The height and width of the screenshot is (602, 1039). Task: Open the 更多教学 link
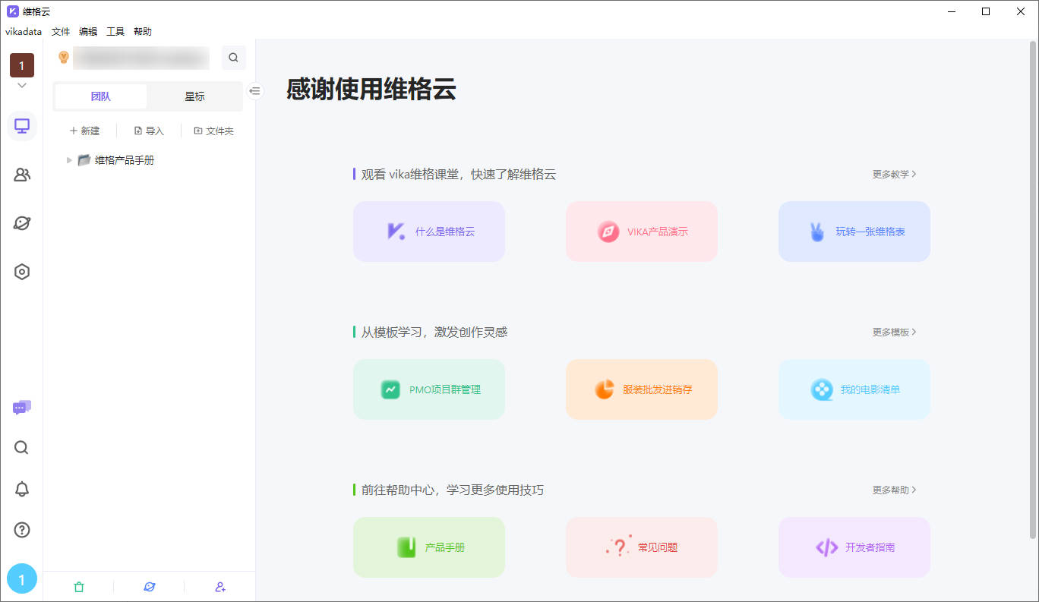pyautogui.click(x=894, y=174)
